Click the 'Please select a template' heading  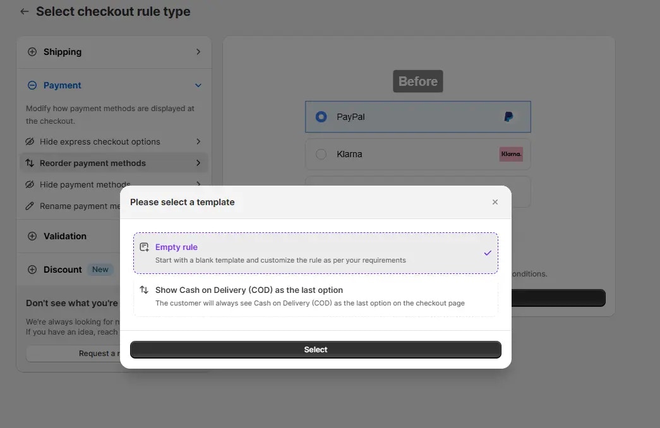[x=183, y=202]
